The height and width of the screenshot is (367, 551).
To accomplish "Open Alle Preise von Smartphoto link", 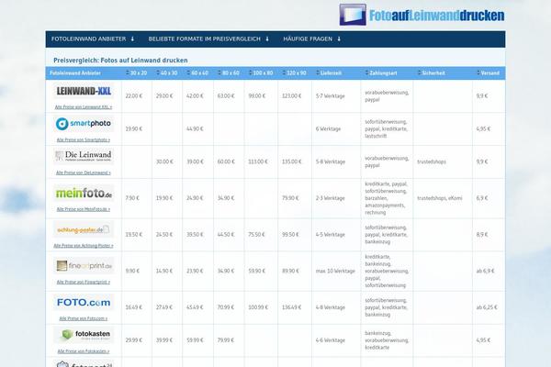I will click(x=84, y=139).
